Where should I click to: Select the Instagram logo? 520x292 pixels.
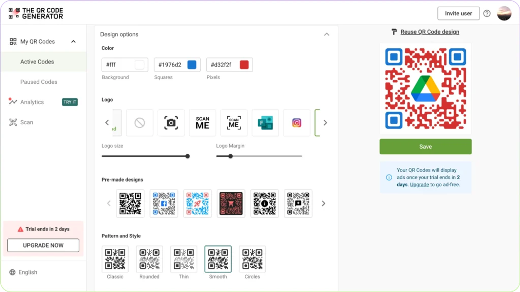click(297, 123)
